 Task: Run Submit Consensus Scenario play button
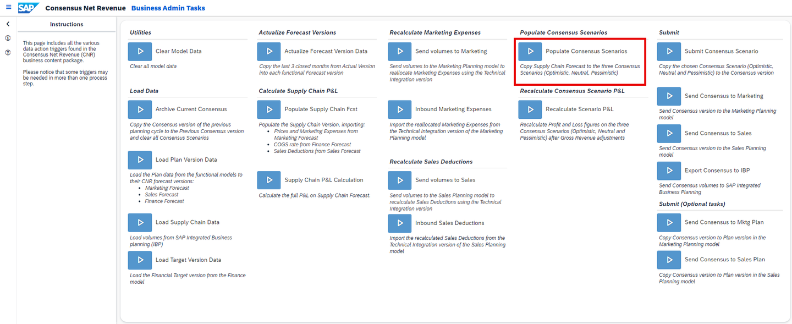coord(669,51)
